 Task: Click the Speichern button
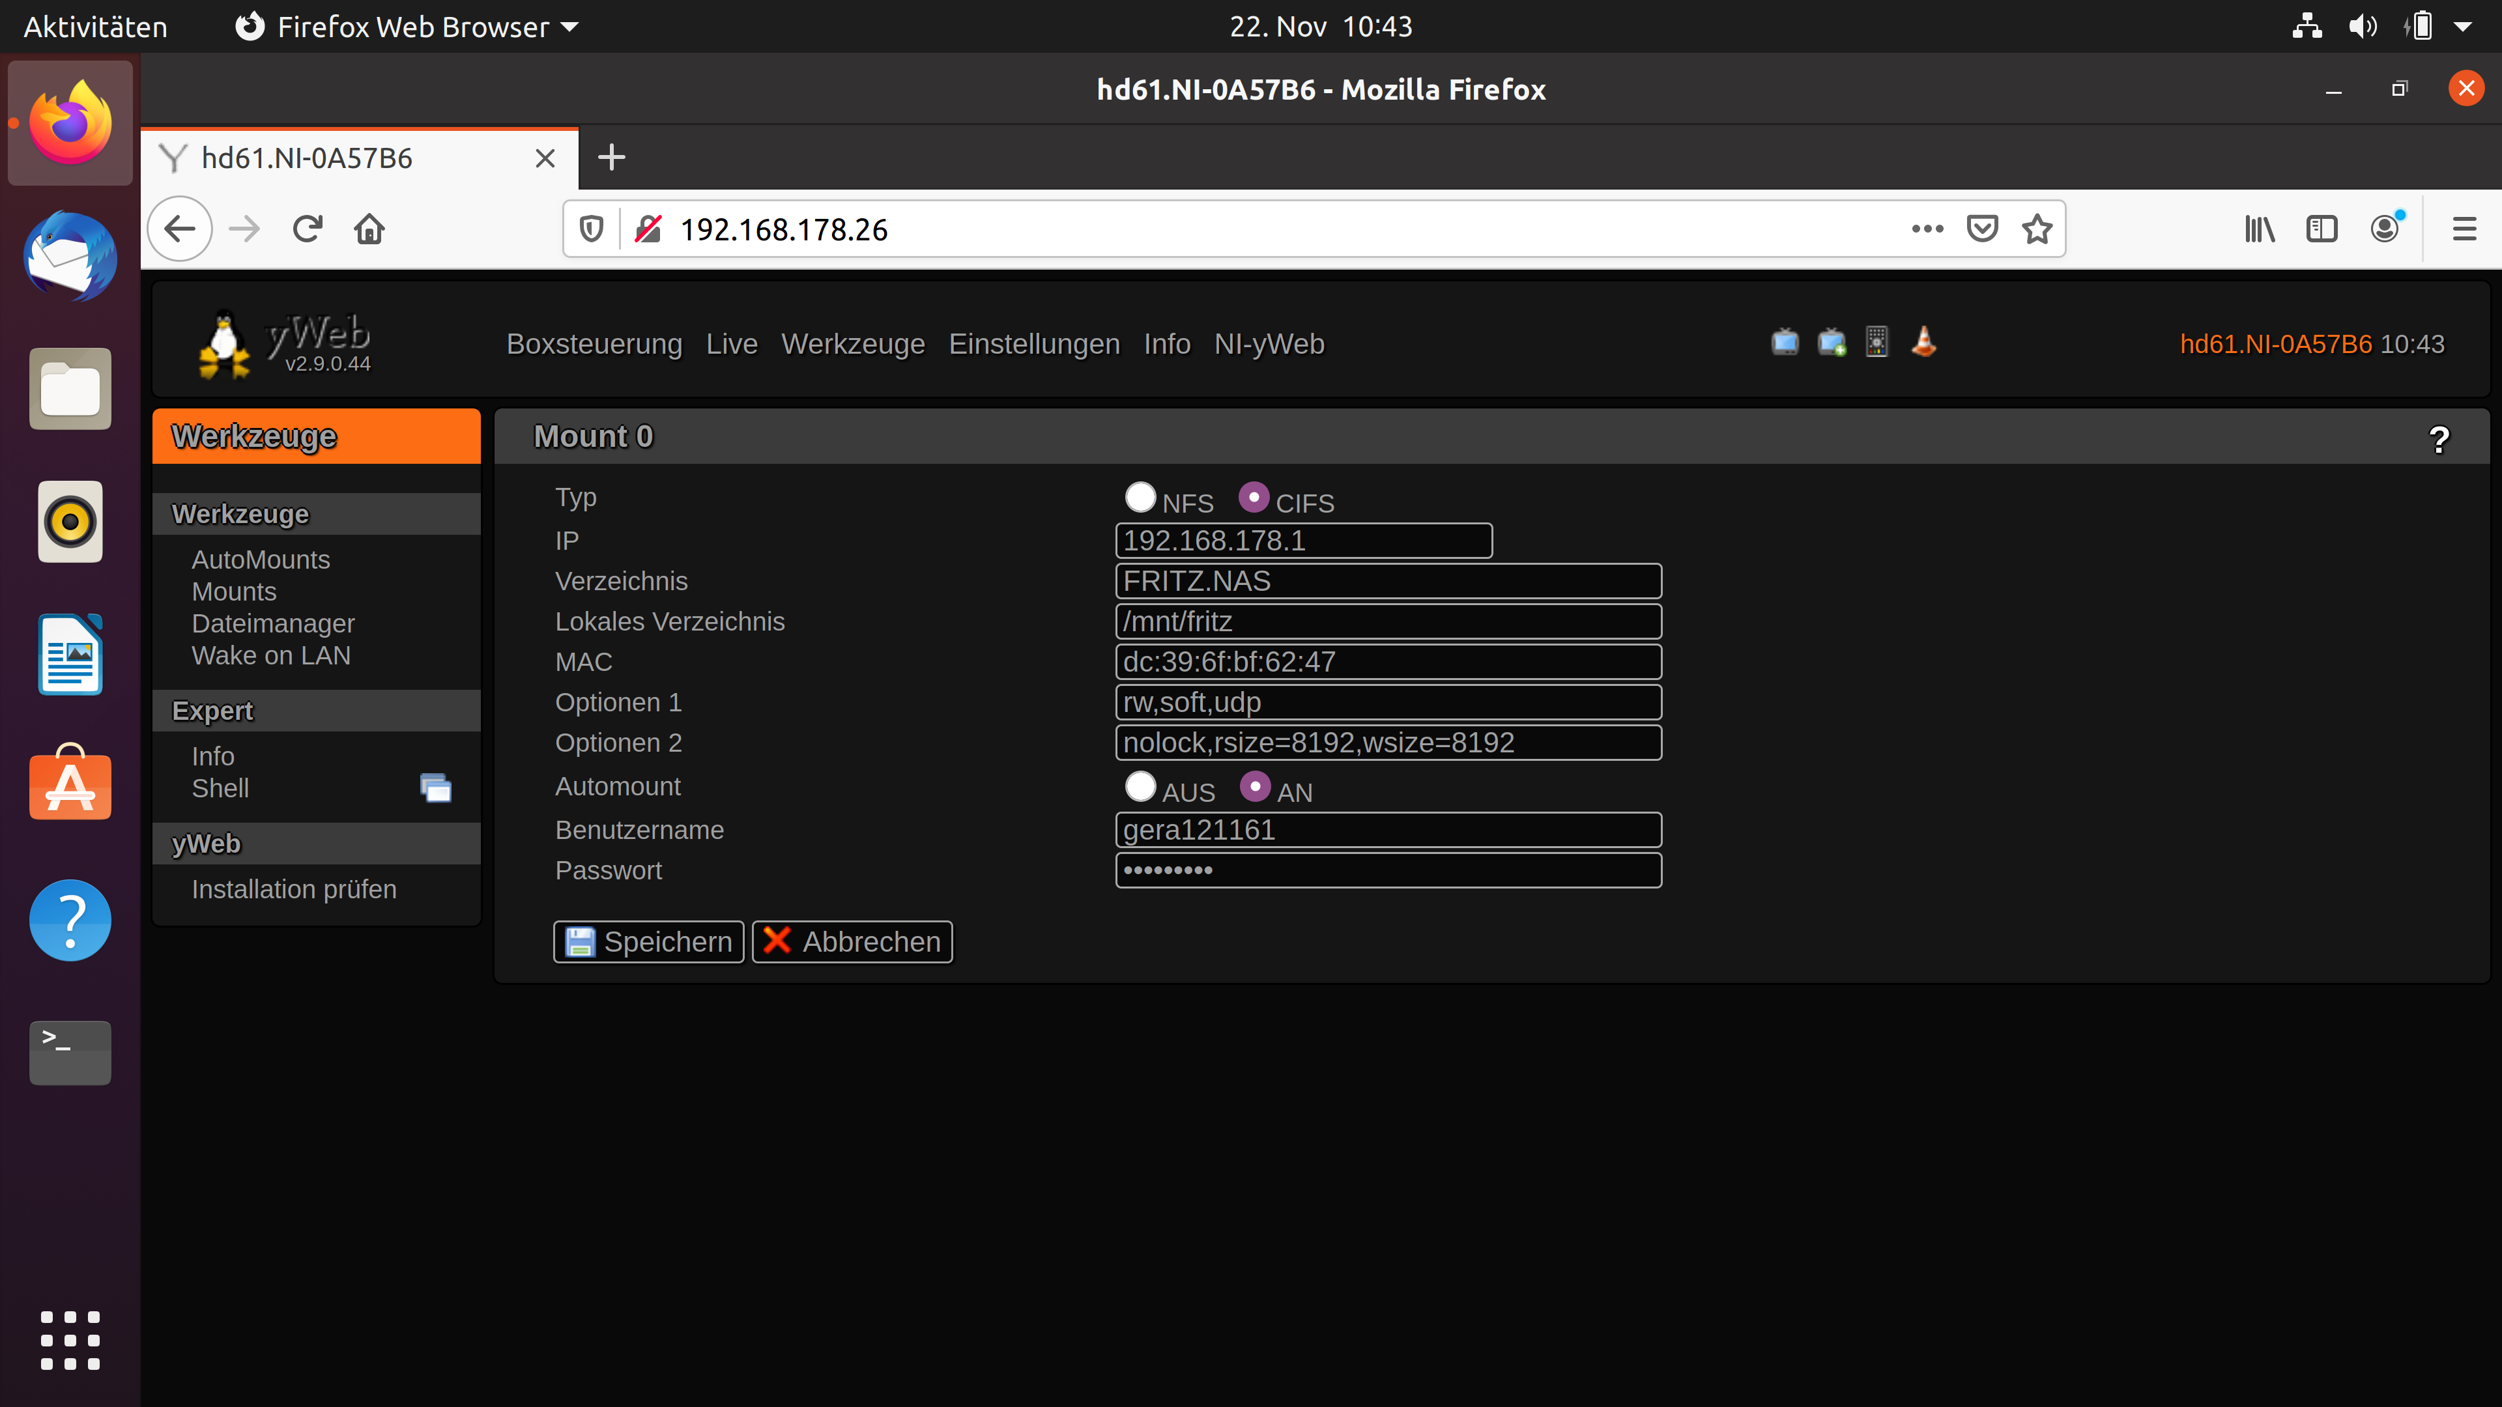(x=649, y=941)
